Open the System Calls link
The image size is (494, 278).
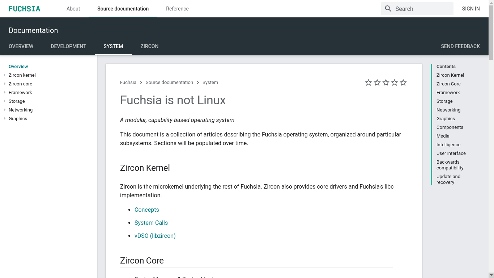151,223
